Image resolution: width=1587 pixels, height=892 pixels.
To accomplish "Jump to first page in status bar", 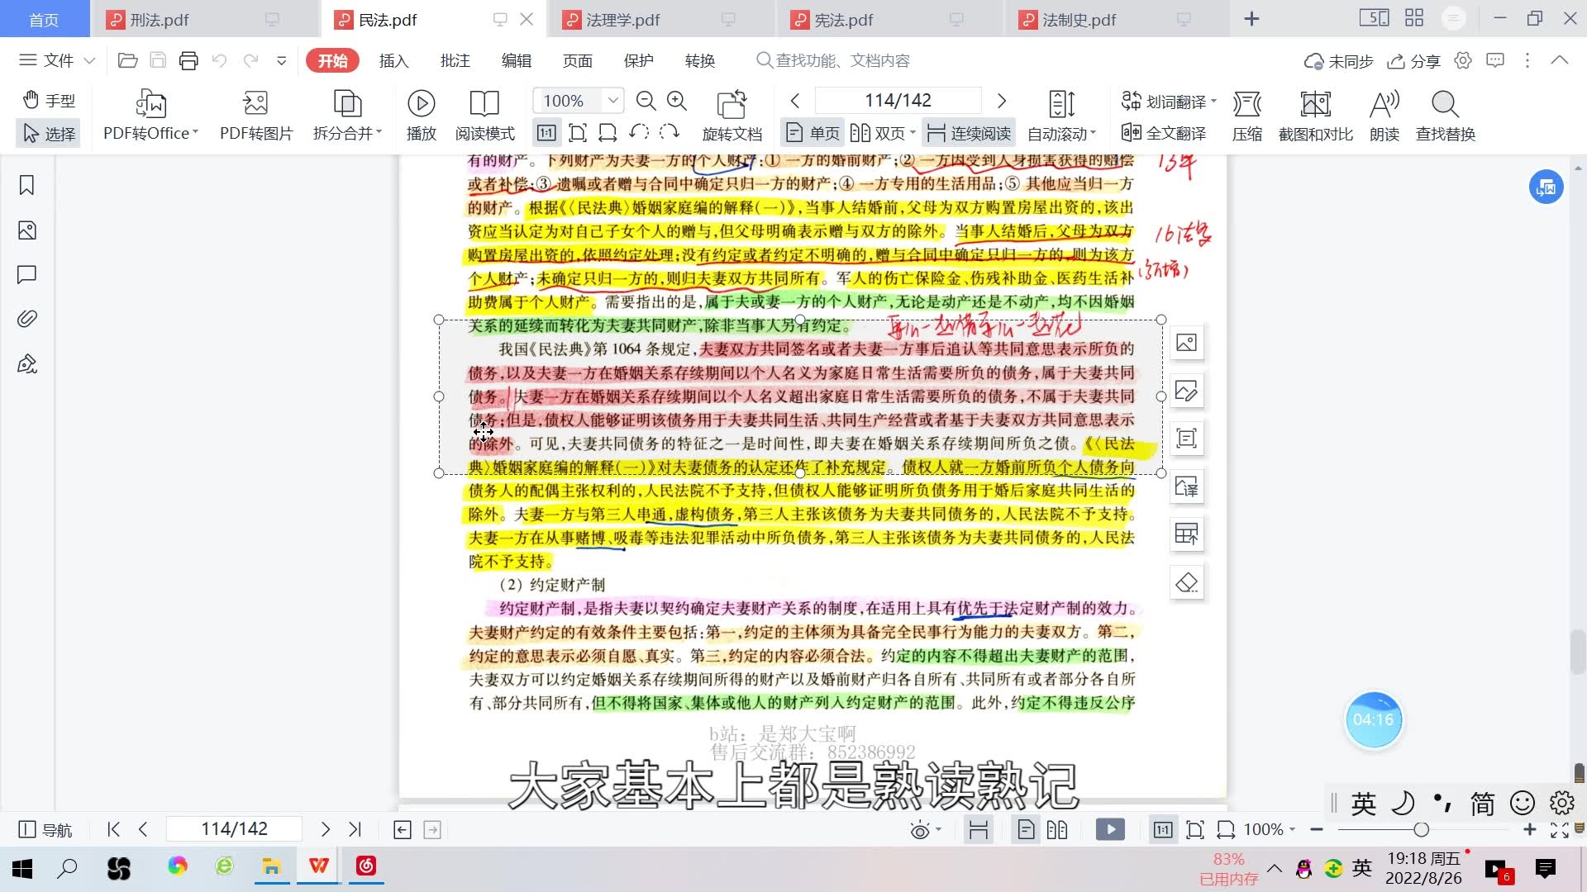I will point(114,829).
